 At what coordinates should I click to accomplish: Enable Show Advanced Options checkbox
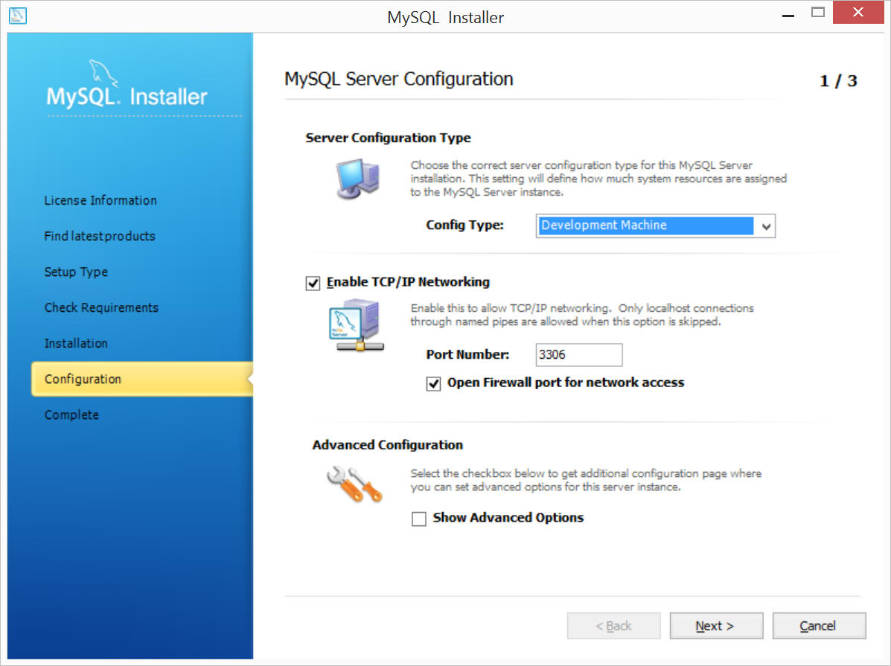419,519
